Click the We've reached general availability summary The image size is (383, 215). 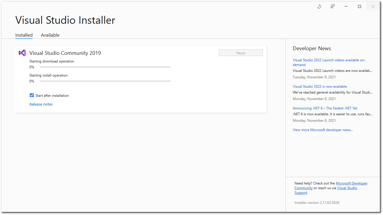tap(332, 92)
